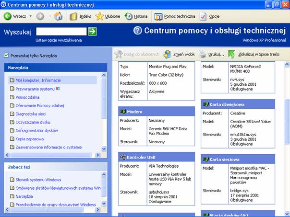Click the bridge.sys driver text
290x217 pixels.
pyautogui.click(x=239, y=191)
